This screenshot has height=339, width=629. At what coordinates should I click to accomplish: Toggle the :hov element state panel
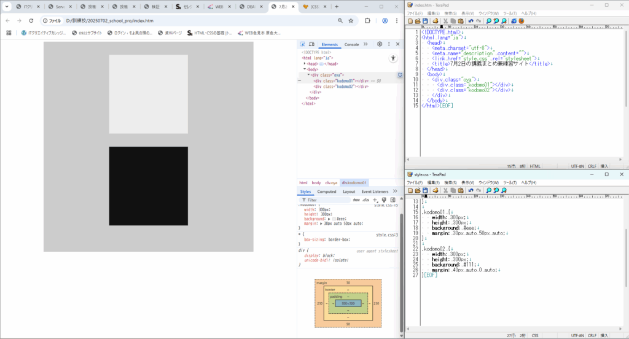[x=356, y=200]
